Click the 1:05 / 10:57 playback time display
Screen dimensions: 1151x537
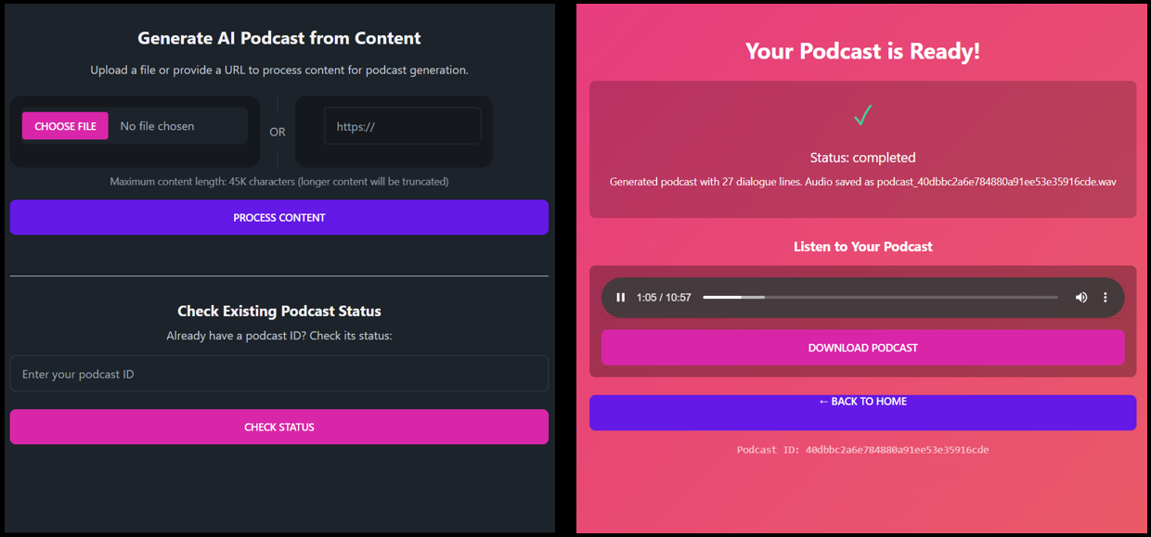pos(664,298)
